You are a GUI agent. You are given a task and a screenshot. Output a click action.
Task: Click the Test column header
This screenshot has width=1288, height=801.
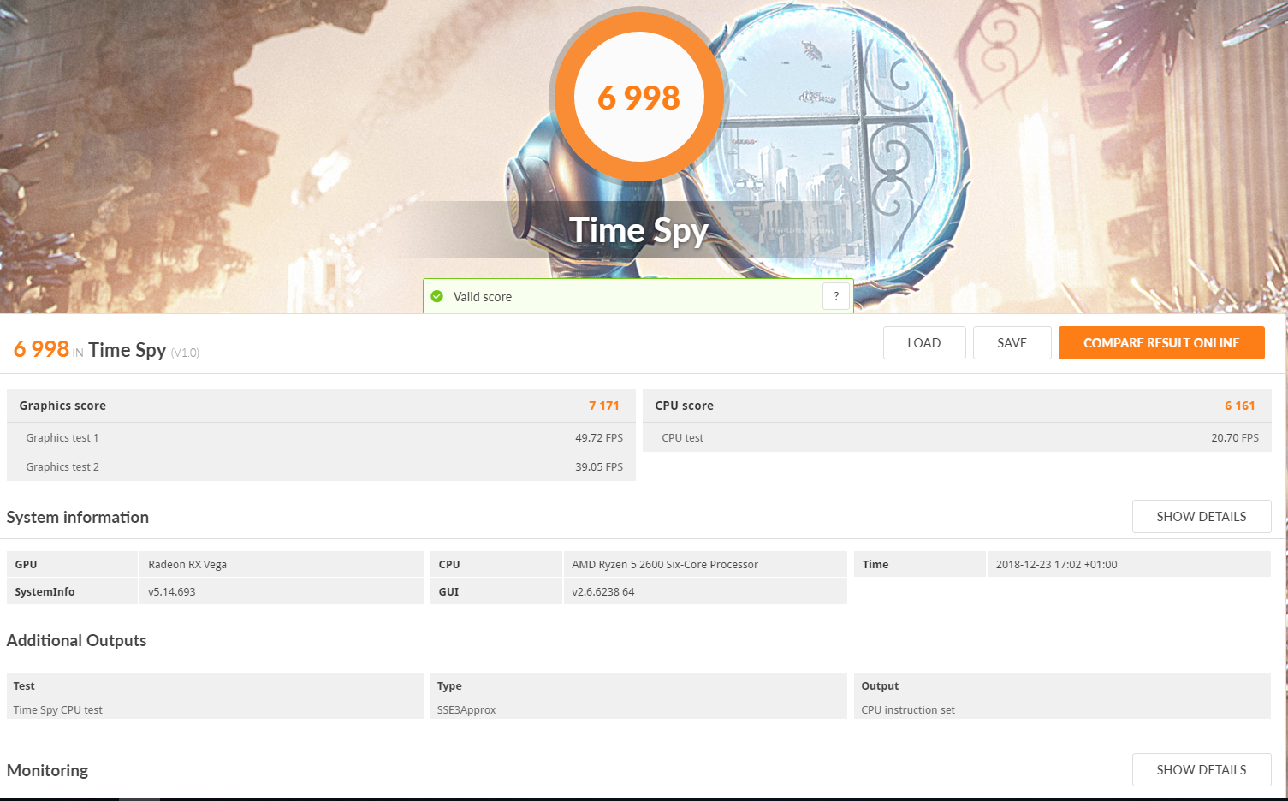(x=24, y=685)
